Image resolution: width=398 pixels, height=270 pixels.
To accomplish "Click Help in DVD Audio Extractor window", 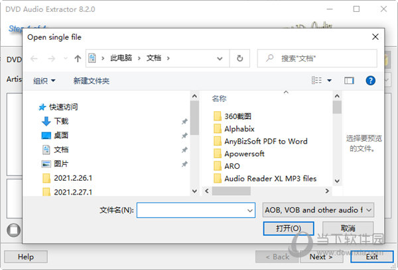I will (26, 257).
